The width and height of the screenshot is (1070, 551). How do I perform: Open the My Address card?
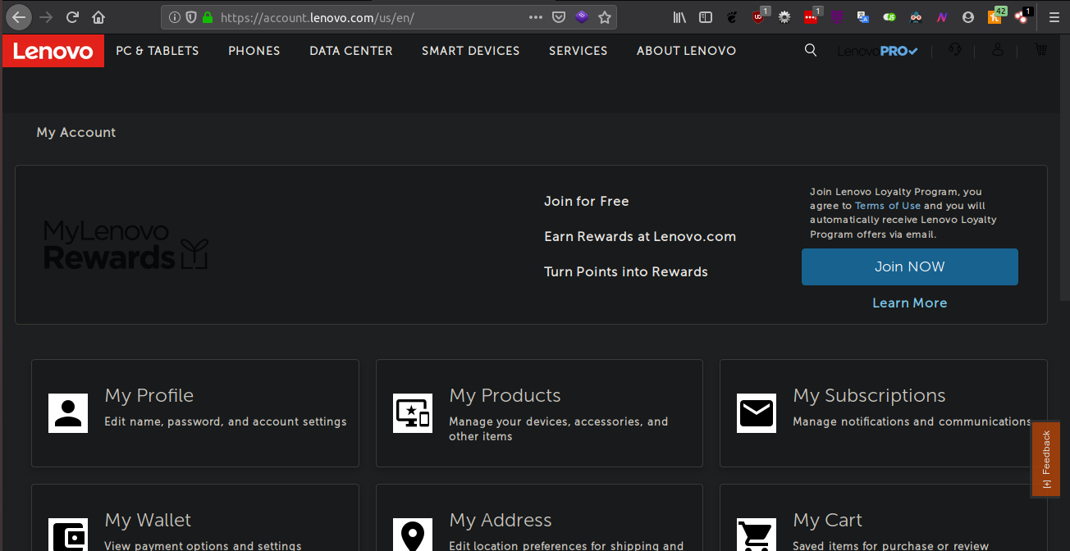(x=539, y=517)
